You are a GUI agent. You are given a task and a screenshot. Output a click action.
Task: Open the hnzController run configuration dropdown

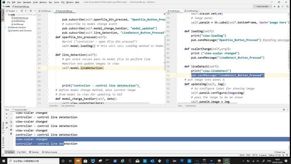pyautogui.click(x=262, y=6)
